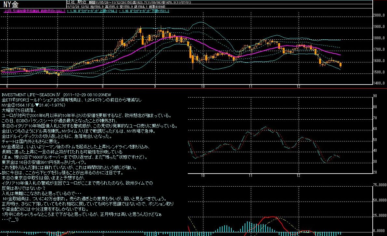The image size is (387, 236).
Task: Click month 11 on oscillator panel axis
Action: click(251, 176)
